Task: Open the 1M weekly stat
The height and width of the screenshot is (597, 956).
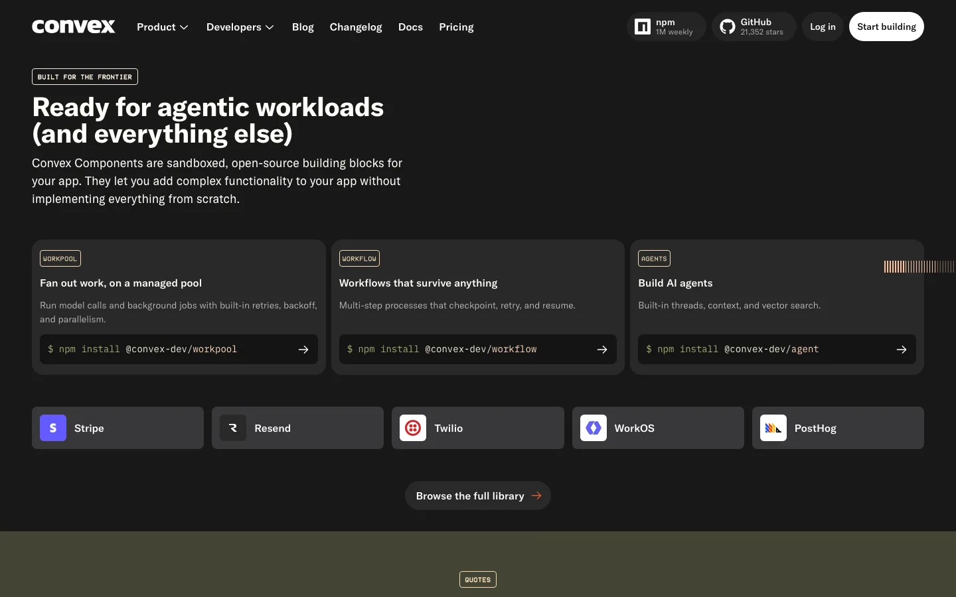Action: coord(674,32)
